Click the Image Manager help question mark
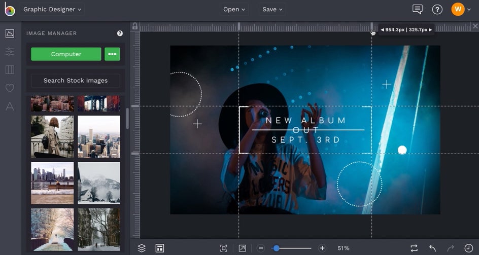The width and height of the screenshot is (479, 255). tap(120, 33)
